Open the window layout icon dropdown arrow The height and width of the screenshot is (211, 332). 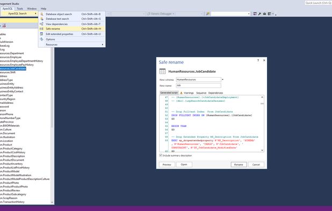(x=273, y=14)
